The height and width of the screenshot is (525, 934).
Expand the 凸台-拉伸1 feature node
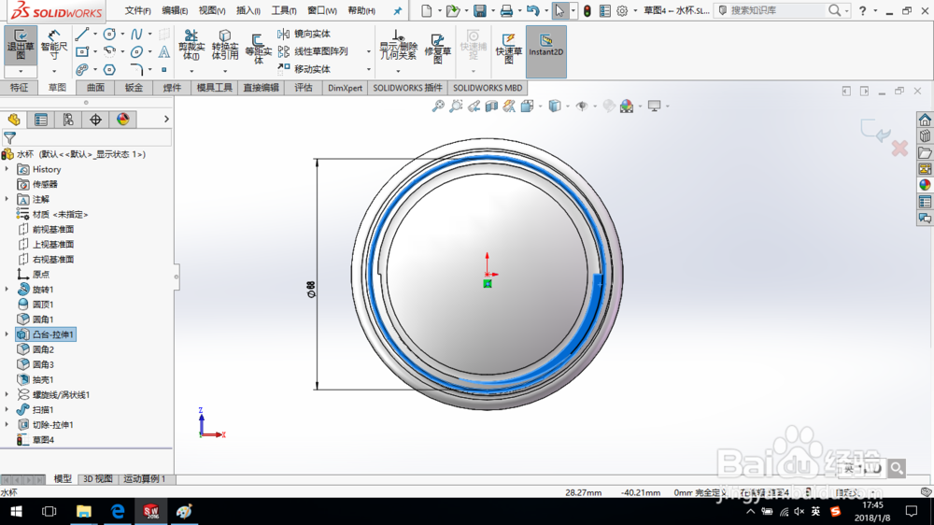7,334
